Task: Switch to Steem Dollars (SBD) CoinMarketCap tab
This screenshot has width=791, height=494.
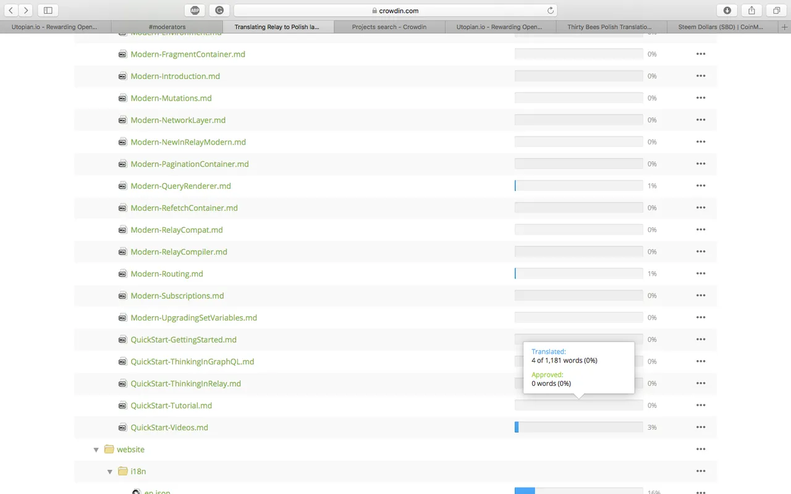Action: click(723, 27)
